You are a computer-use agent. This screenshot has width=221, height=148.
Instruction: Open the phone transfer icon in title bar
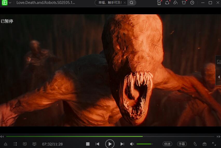tap(159, 3)
